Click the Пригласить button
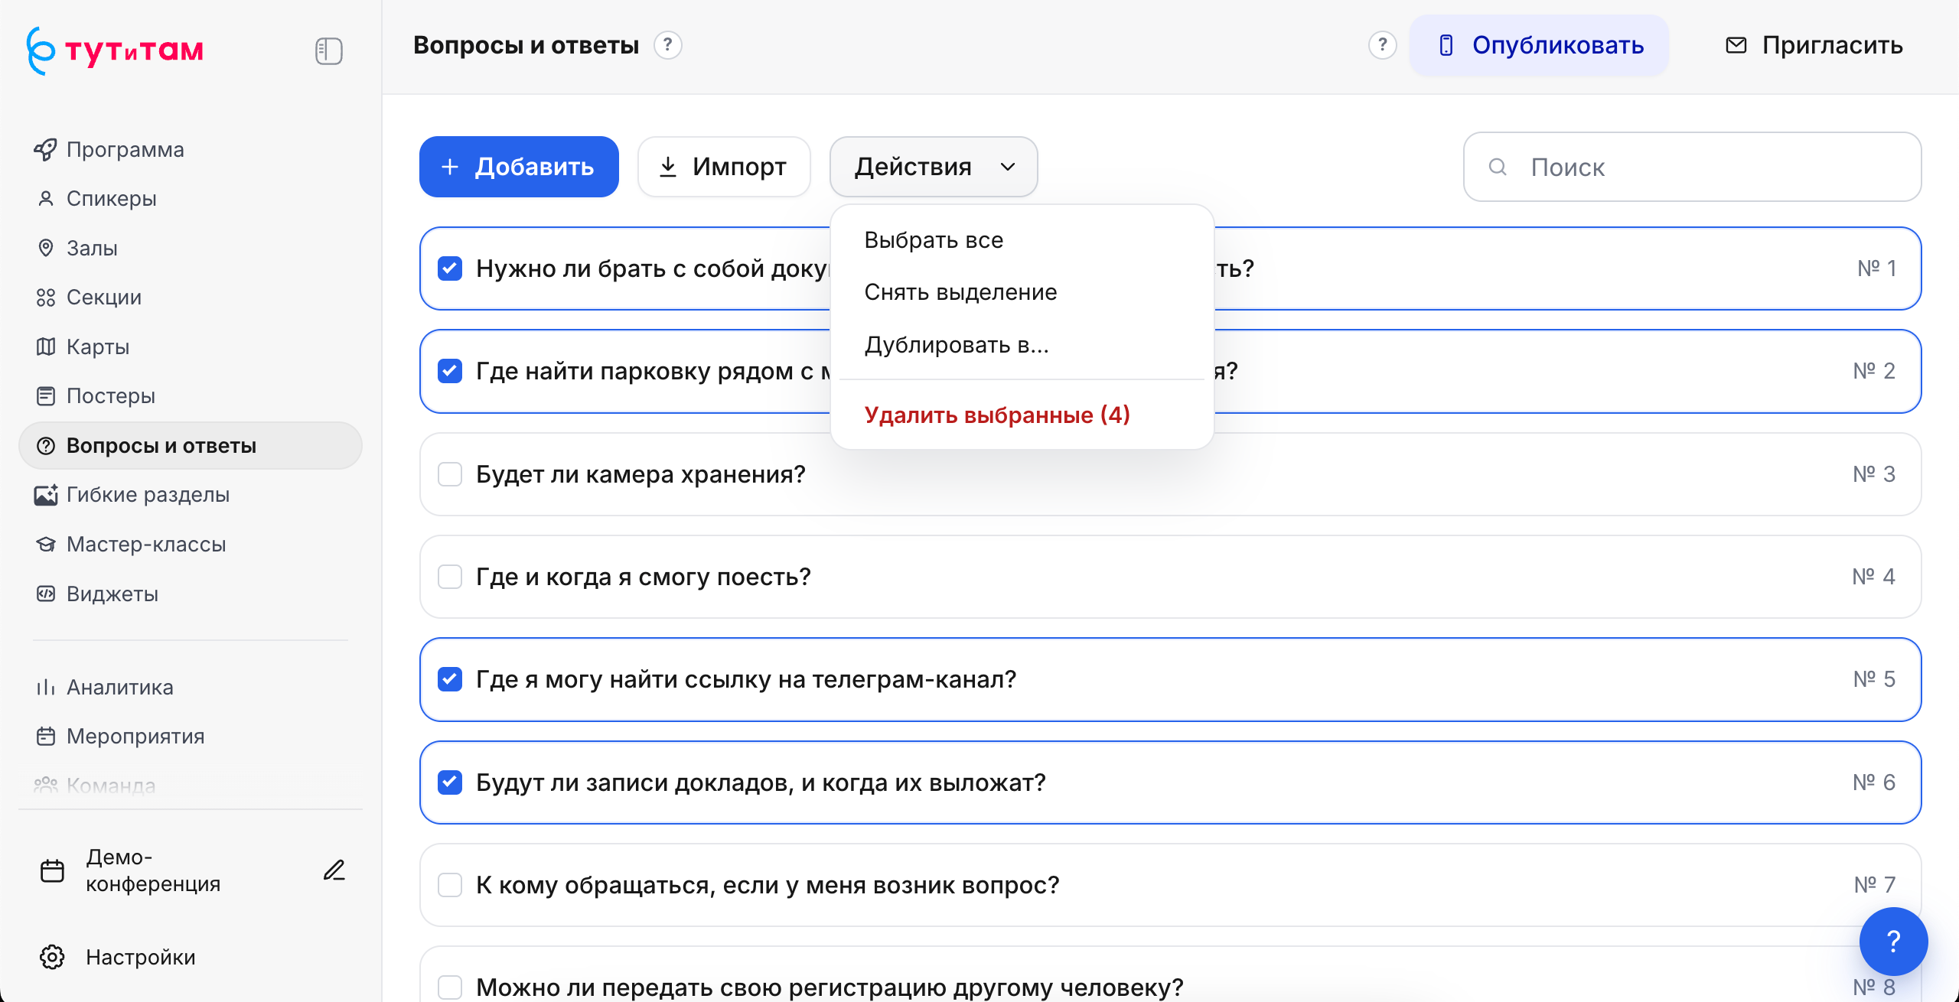 pyautogui.click(x=1814, y=45)
